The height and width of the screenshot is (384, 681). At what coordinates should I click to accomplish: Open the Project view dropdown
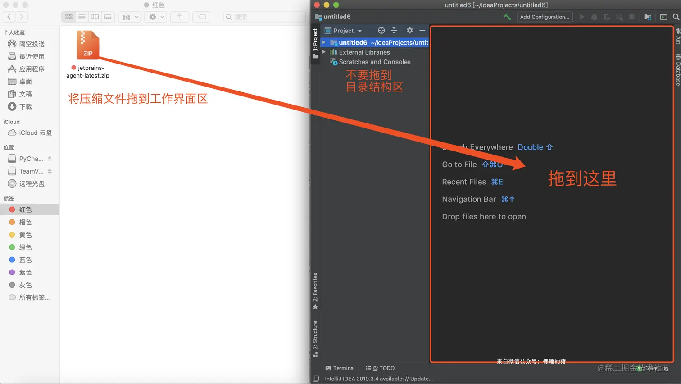pos(344,31)
